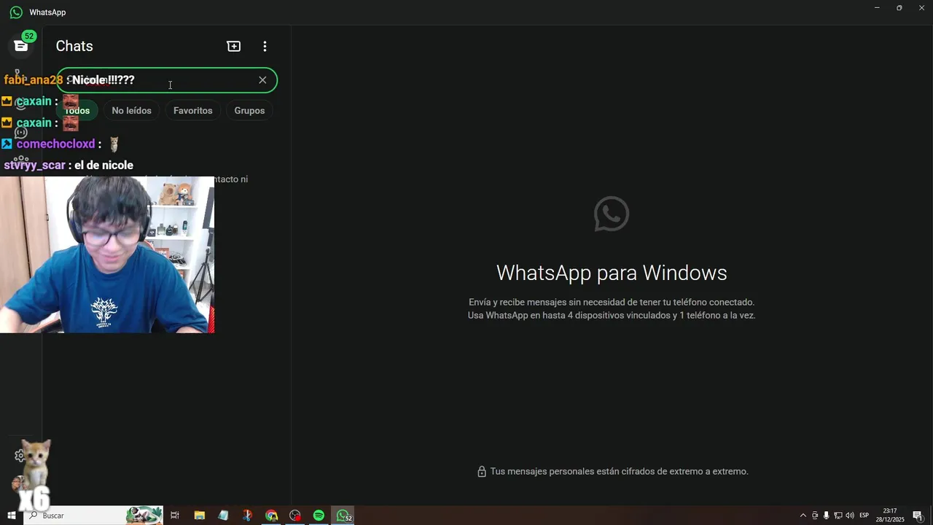Image resolution: width=933 pixels, height=525 pixels.
Task: Open the network tray icon
Action: pos(838,516)
